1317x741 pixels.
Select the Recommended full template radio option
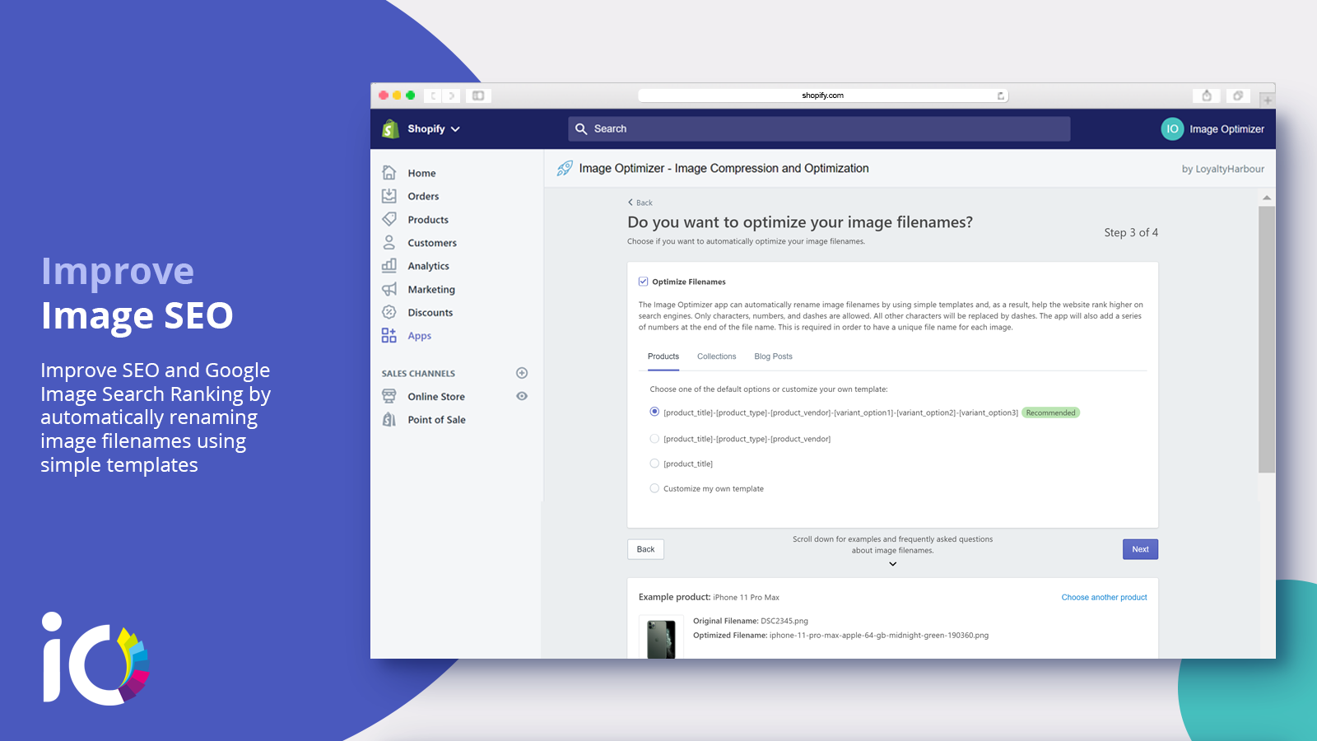[x=654, y=412]
